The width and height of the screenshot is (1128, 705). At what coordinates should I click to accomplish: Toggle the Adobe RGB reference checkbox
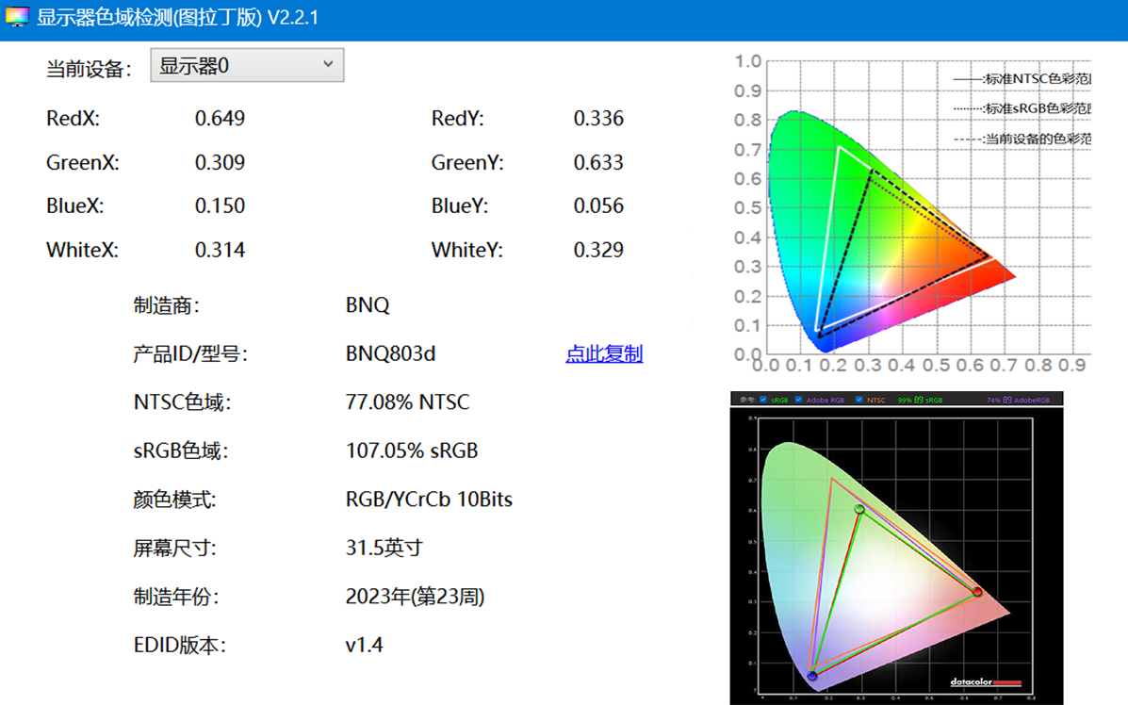[799, 400]
